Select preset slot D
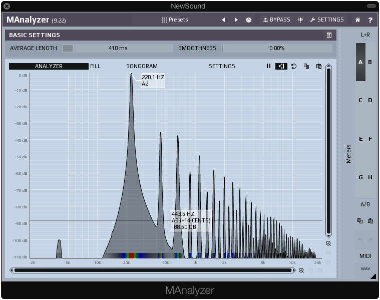The image size is (380, 300). coord(370,100)
